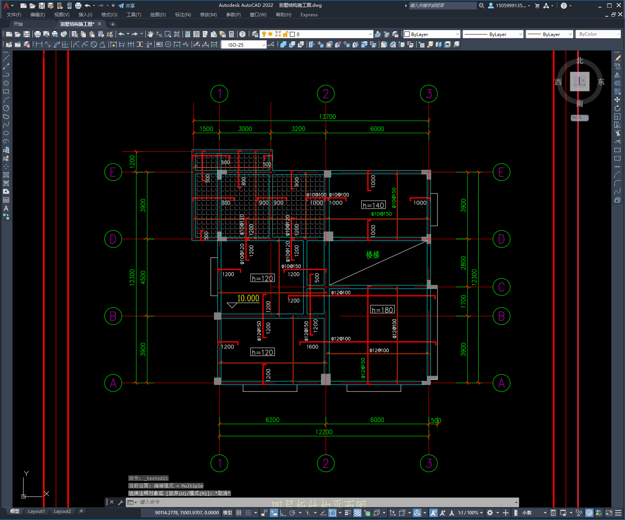Click the Pan hand tool icon
The width and height of the screenshot is (625, 520).
tap(150, 34)
